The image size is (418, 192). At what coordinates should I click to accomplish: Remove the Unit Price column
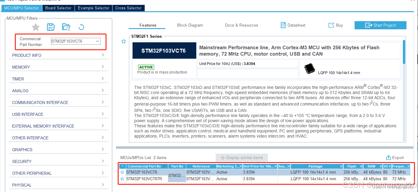click(x=275, y=166)
